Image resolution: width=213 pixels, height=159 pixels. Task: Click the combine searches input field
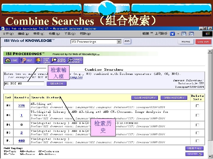pos(24,84)
